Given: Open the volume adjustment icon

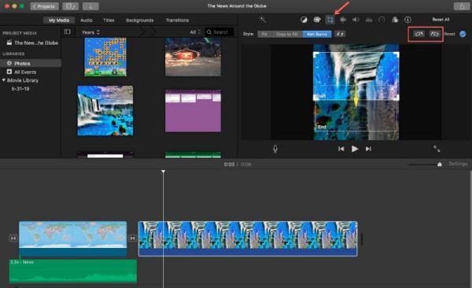Looking at the screenshot, I should coord(356,20).
